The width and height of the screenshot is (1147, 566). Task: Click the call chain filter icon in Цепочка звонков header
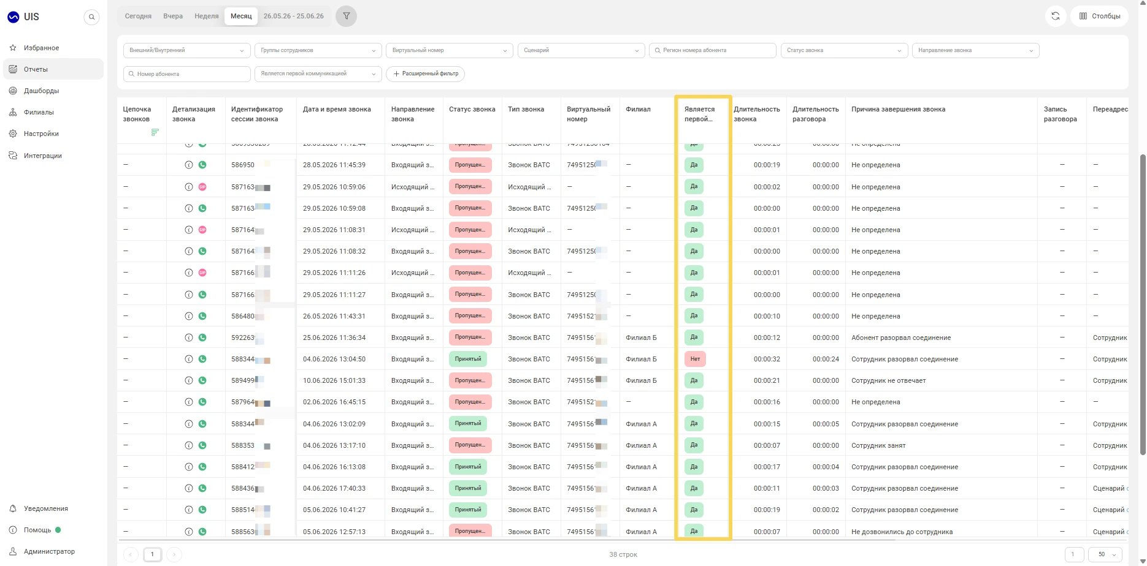155,132
